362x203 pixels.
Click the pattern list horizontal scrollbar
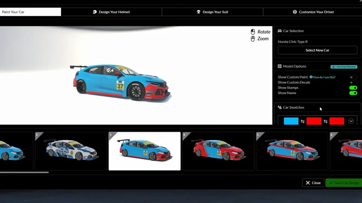coord(24,172)
